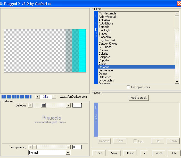
Task: Click right arrow of Defocus slider
Action: pyautogui.click(x=68, y=105)
